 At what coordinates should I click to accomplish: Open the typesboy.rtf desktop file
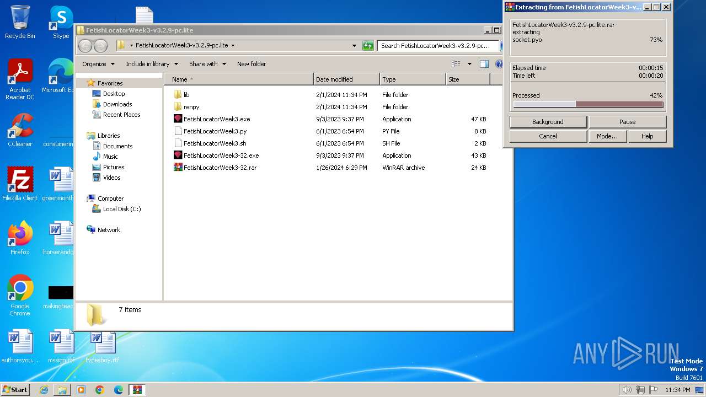pyautogui.click(x=103, y=346)
